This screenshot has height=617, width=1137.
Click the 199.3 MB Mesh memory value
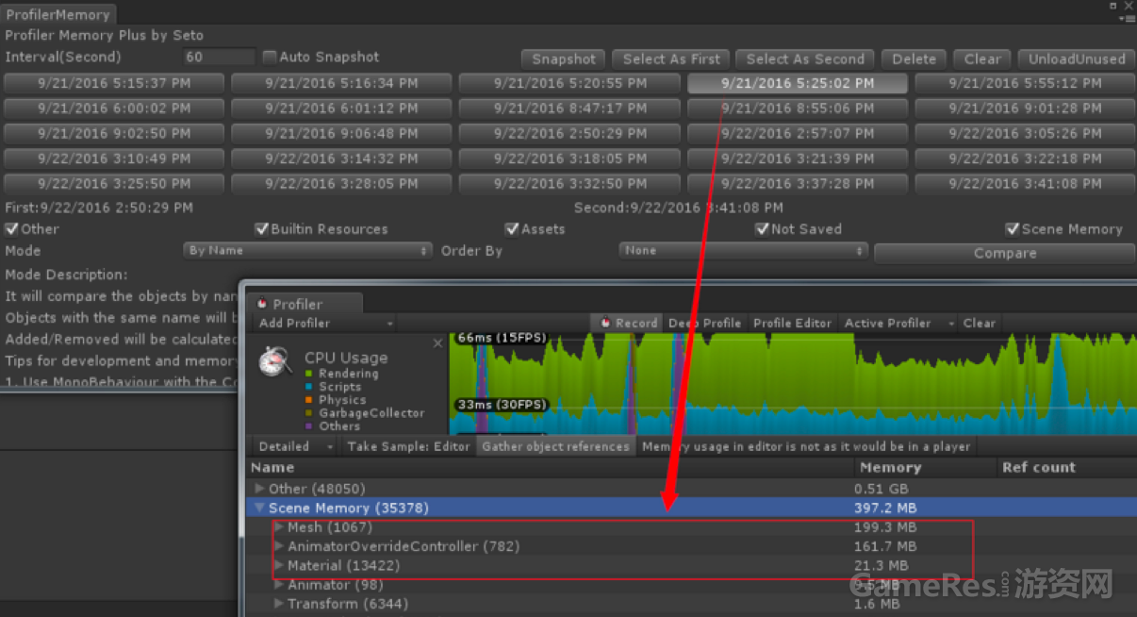[x=884, y=527]
